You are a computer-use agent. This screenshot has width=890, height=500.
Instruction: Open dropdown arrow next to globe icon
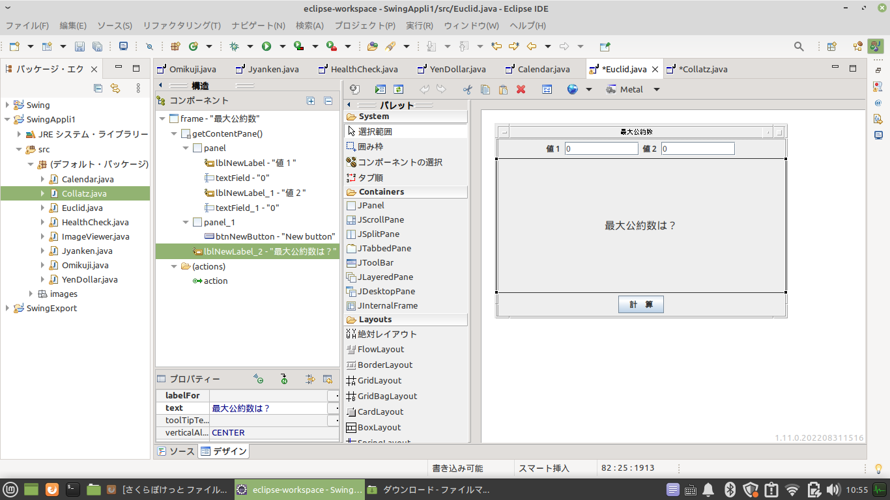tap(588, 89)
